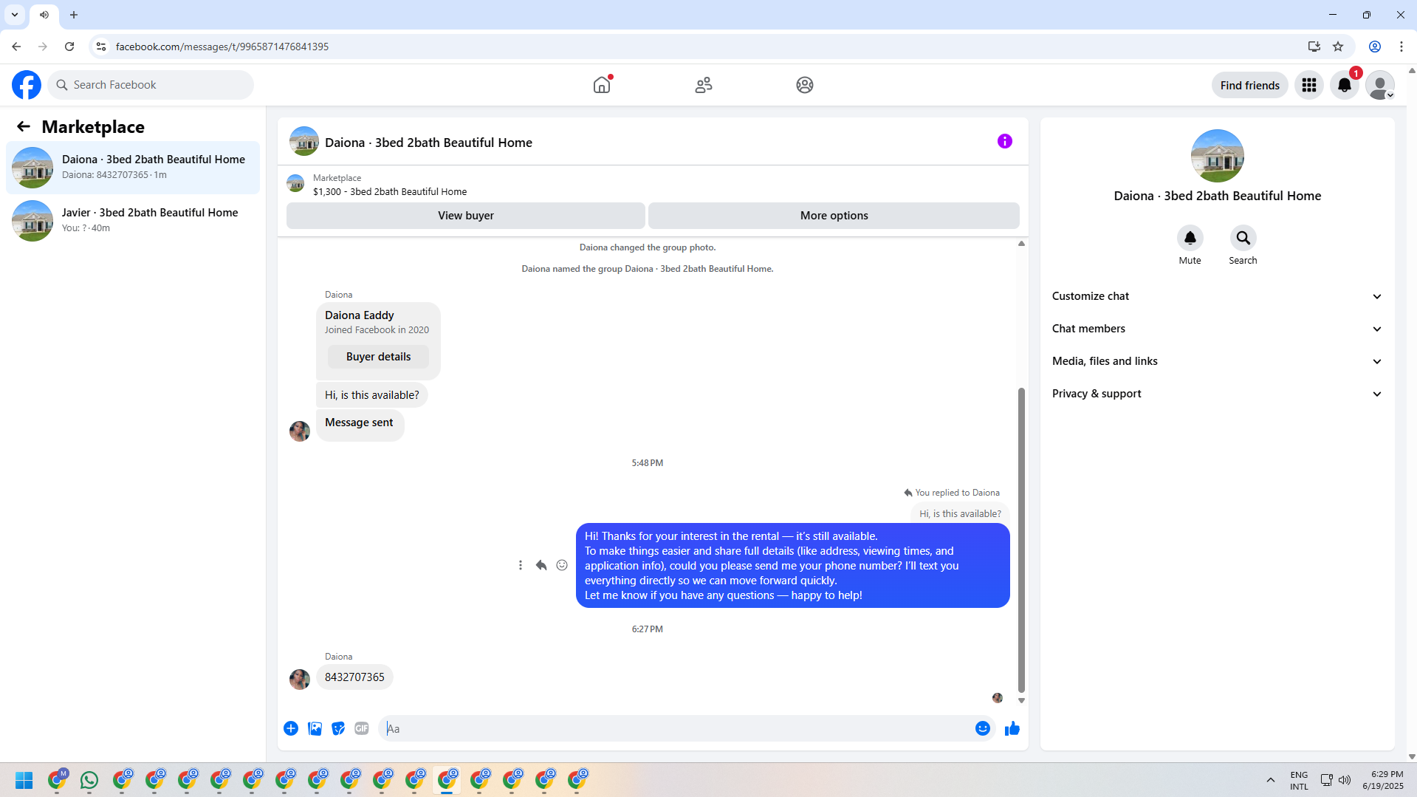Open the volume control in system tray

[x=1345, y=780]
